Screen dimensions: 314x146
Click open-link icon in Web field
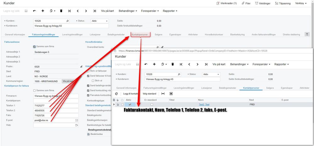point(76,125)
